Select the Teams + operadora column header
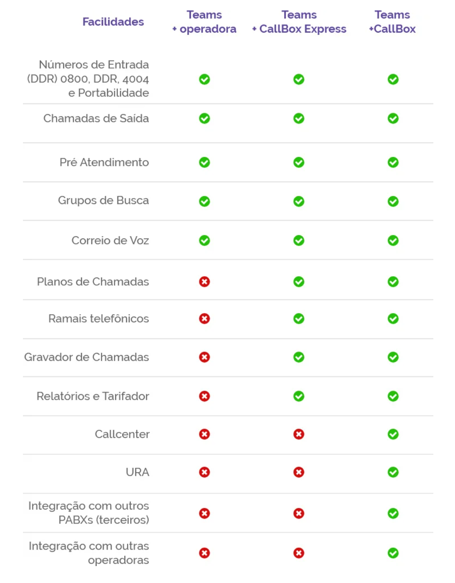This screenshot has width=455, height=583. click(205, 22)
